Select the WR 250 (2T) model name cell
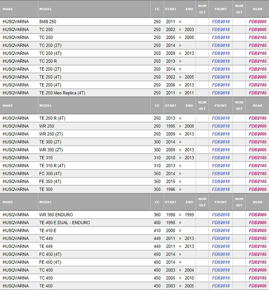 tap(51, 134)
